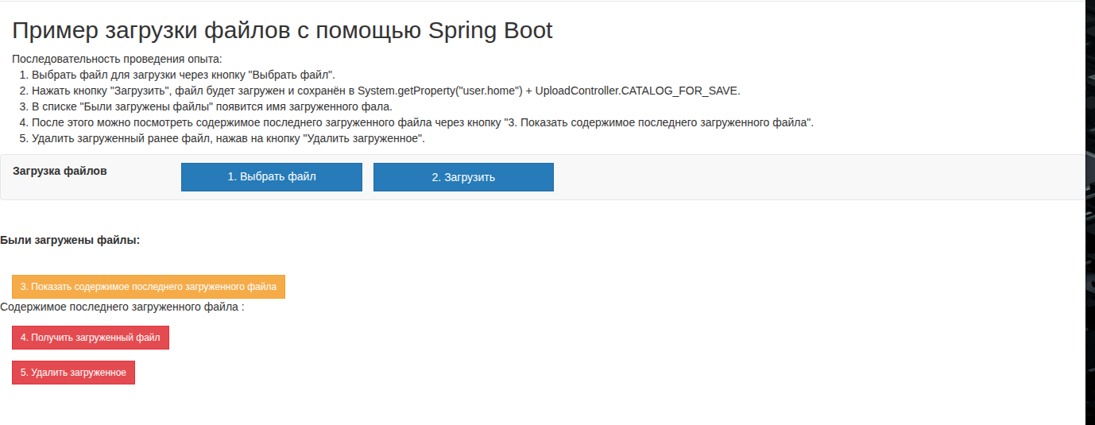Click the '2. Загрузить' upload button
1095x425 pixels.
click(463, 177)
